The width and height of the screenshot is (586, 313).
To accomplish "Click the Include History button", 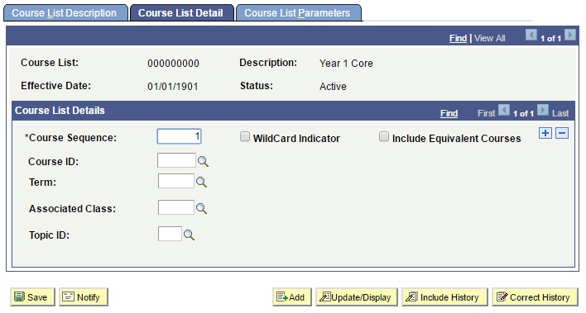I will pyautogui.click(x=444, y=297).
